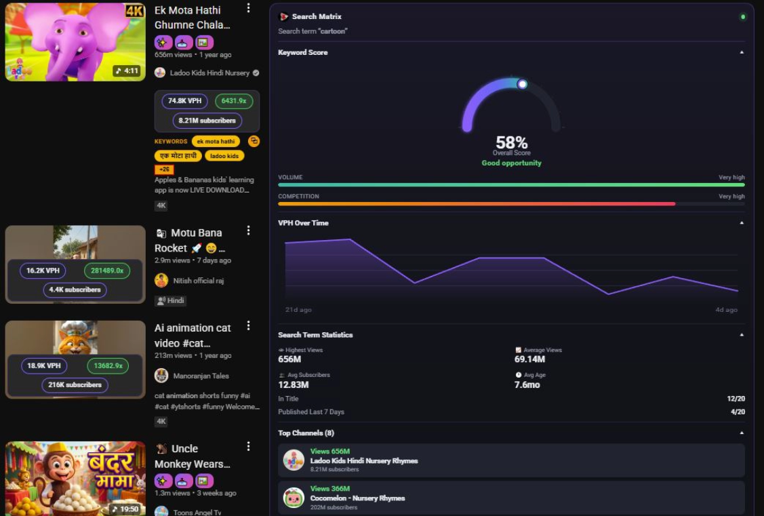
Task: Click the sparkle icon under Uncle Monkey Wears
Action: [163, 481]
